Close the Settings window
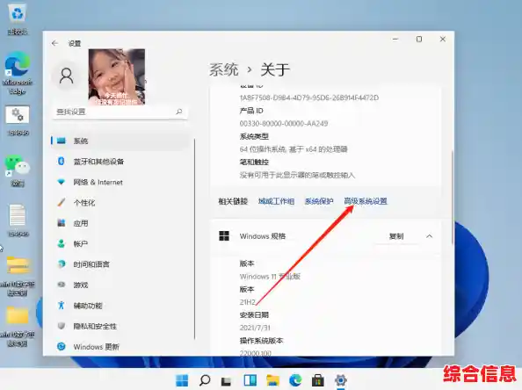Image resolution: width=522 pixels, height=390 pixels. [x=443, y=39]
